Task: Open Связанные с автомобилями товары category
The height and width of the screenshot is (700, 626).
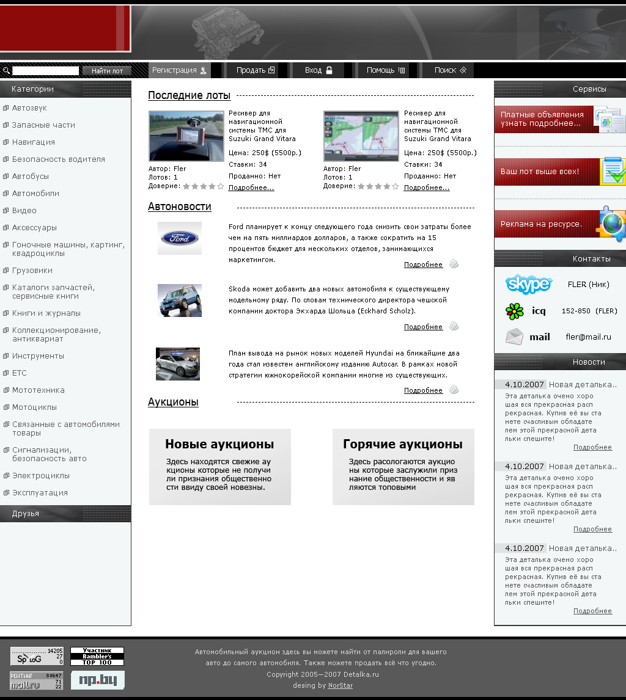Action: click(x=66, y=429)
